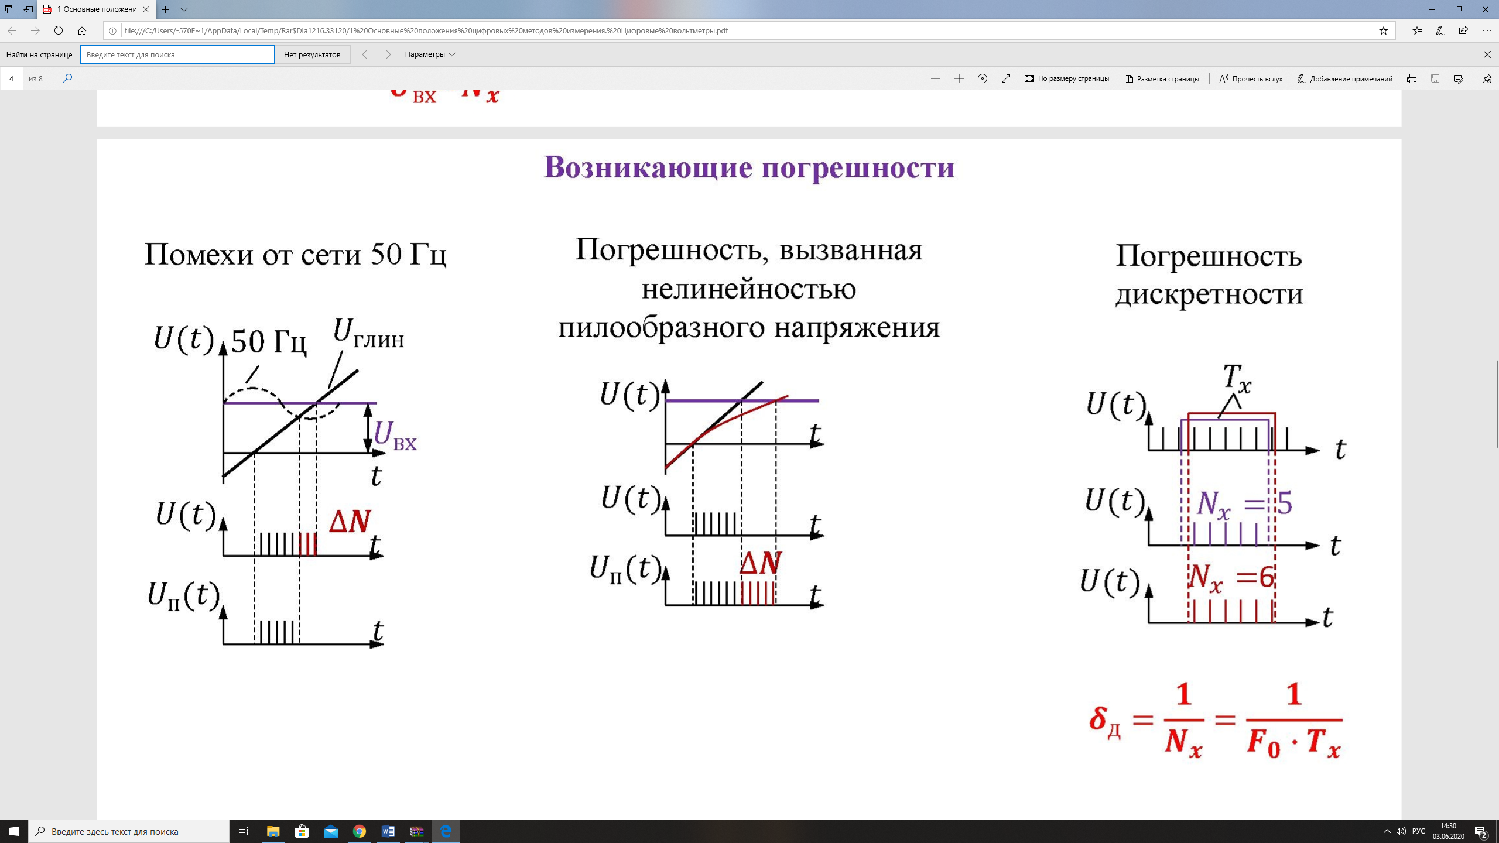Open Add notes pen icon

1440,30
